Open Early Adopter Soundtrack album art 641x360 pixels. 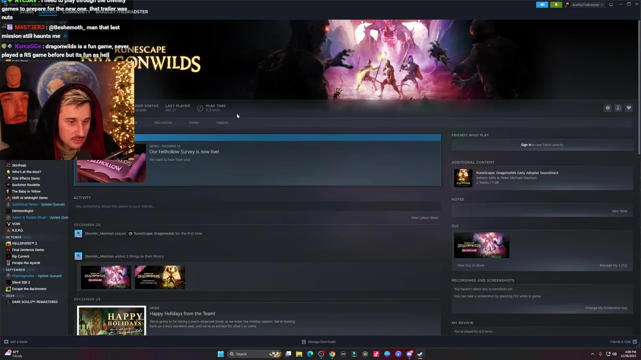point(463,178)
